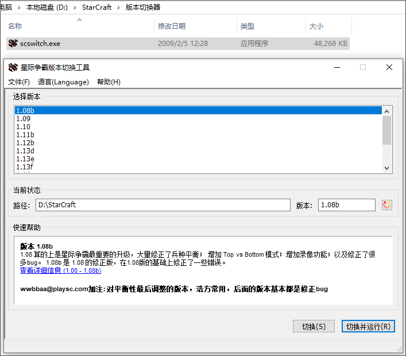Select version 1.10 in the list
This screenshot has width=406, height=356.
[x=198, y=126]
